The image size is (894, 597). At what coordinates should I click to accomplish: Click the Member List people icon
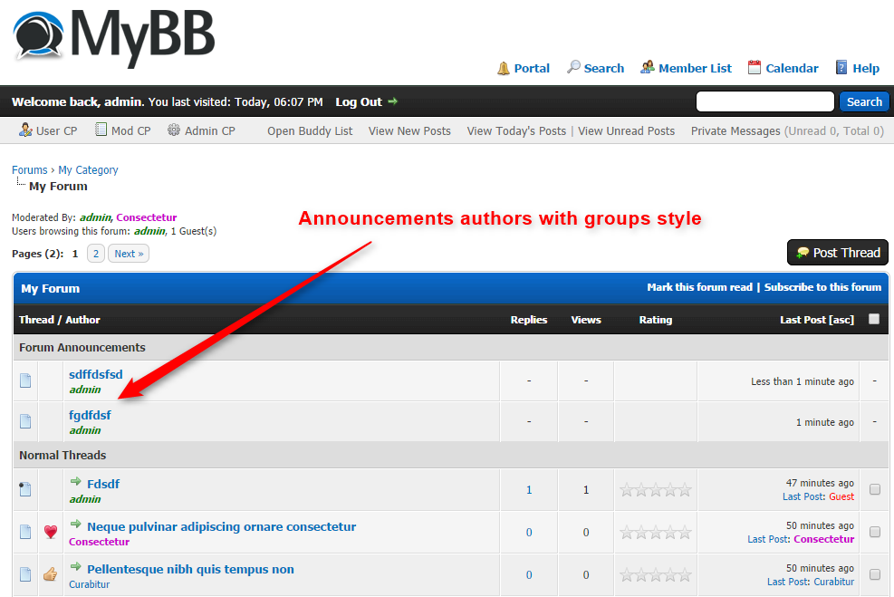click(x=648, y=68)
